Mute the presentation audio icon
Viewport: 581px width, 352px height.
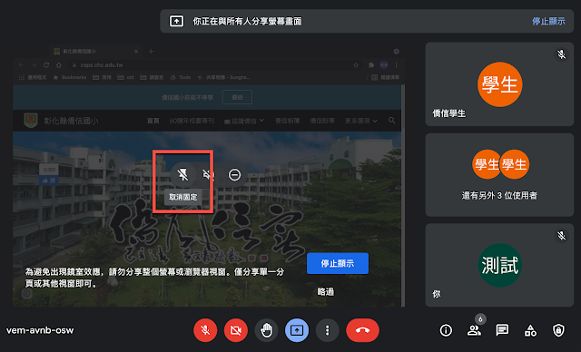[208, 175]
